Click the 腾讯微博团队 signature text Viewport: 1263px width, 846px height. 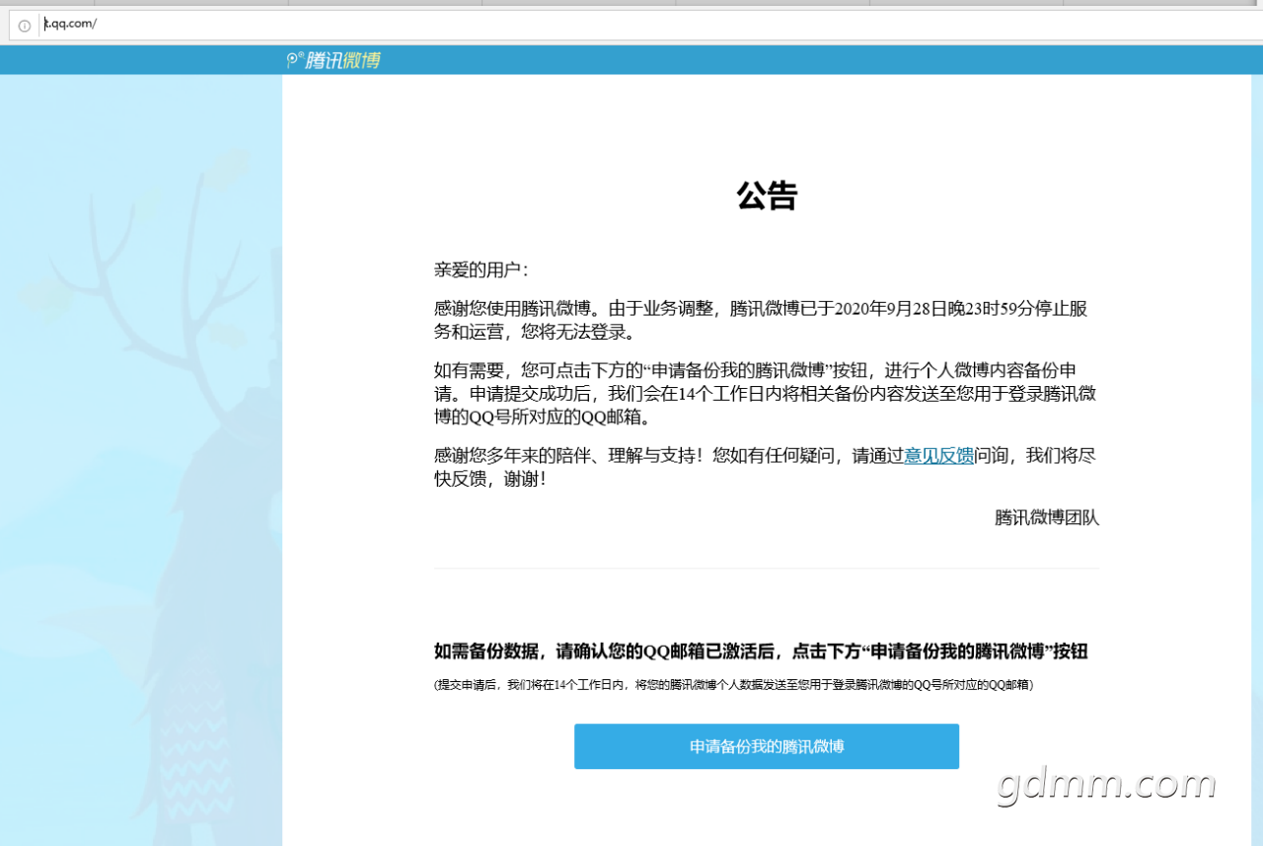coord(1047,517)
